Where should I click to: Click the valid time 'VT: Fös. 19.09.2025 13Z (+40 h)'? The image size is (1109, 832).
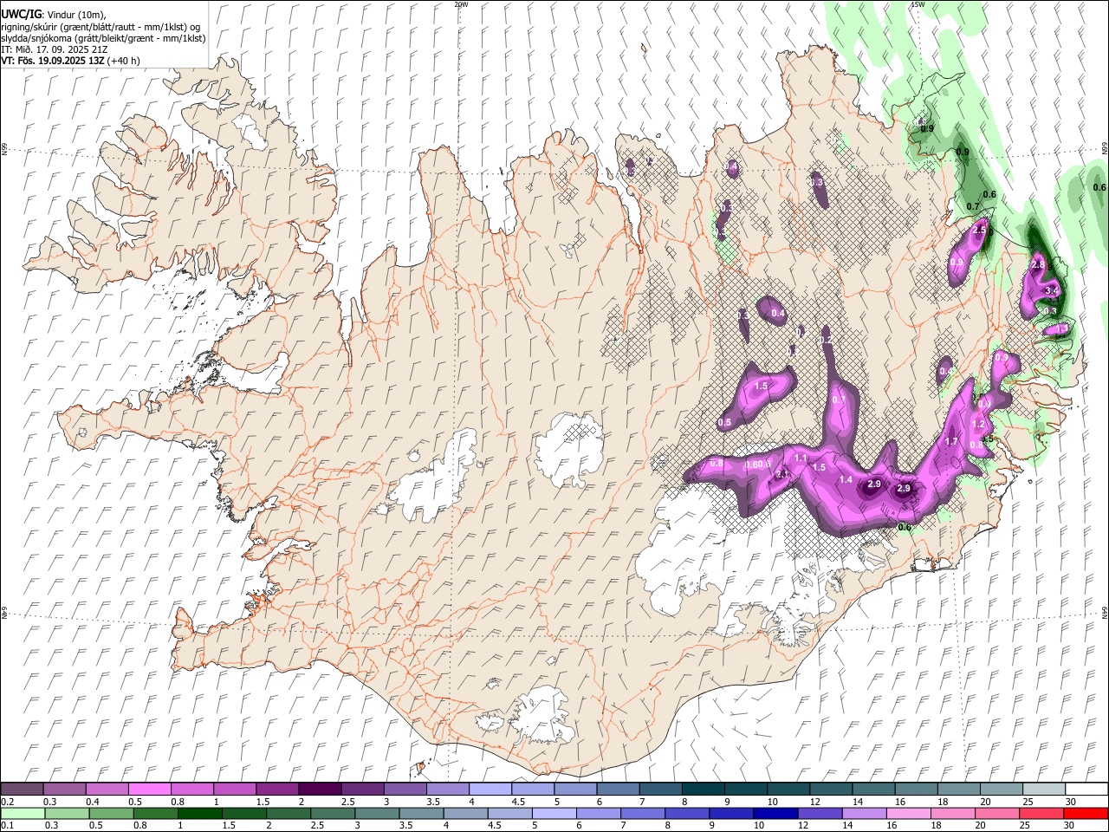click(71, 61)
